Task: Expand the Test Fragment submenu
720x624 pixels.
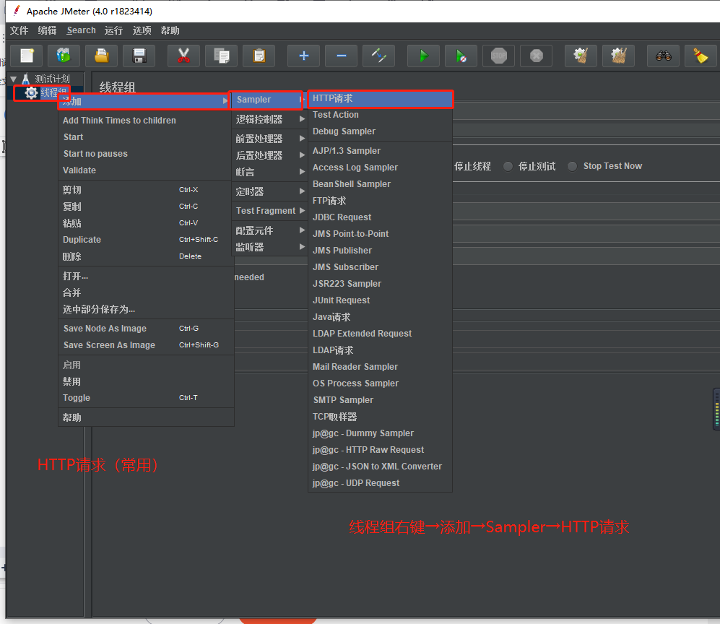Action: [x=270, y=211]
